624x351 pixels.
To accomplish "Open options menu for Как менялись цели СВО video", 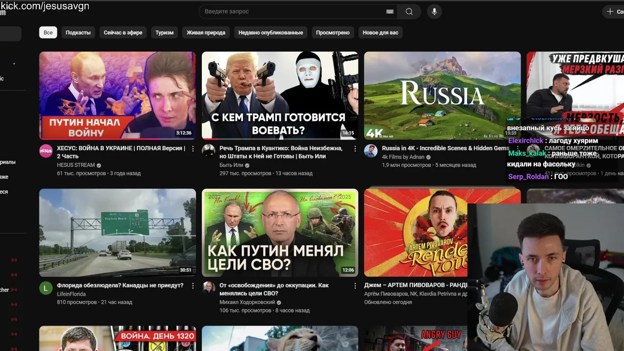I will [x=355, y=286].
